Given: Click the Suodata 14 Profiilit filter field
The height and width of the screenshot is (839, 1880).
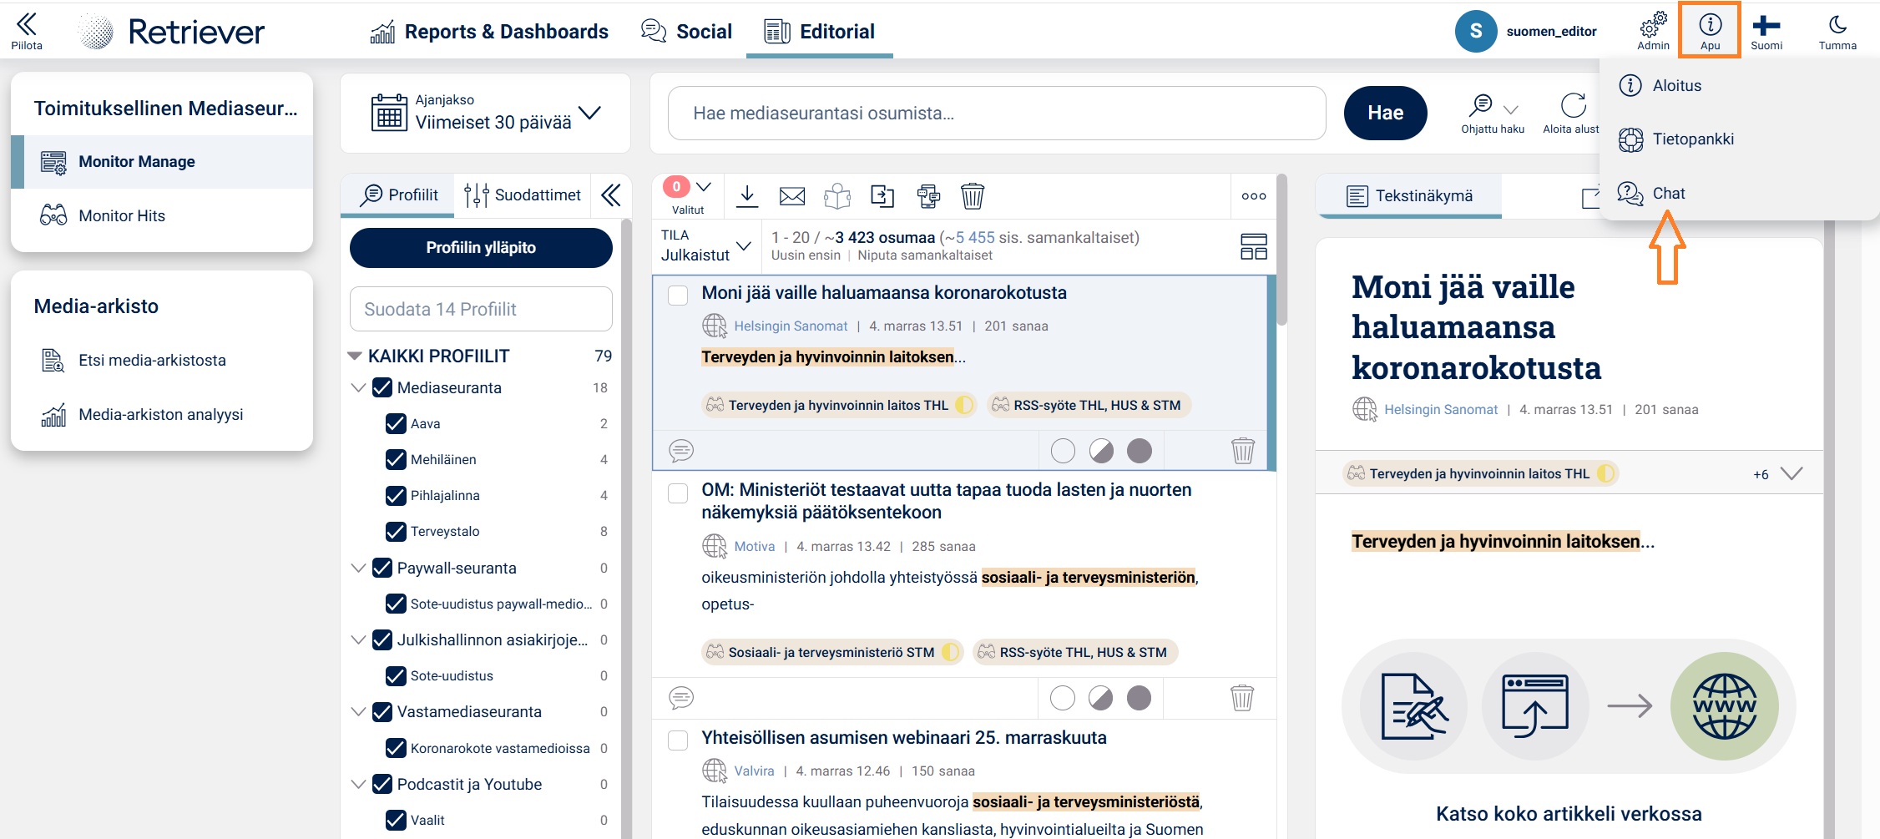Looking at the screenshot, I should [481, 309].
